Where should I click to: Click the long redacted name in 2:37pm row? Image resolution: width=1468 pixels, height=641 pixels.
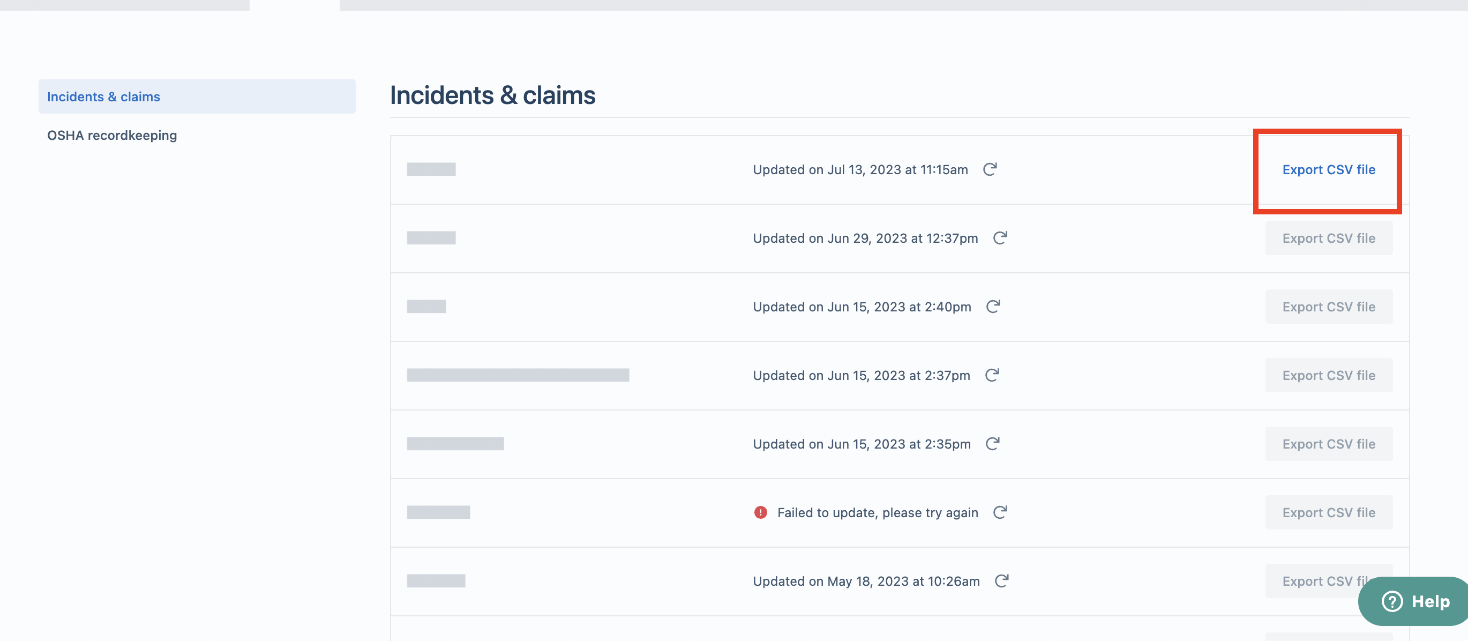click(x=518, y=375)
